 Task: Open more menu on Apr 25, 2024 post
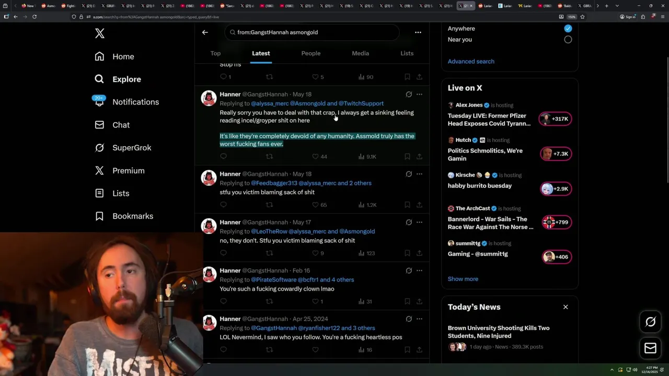(419, 319)
